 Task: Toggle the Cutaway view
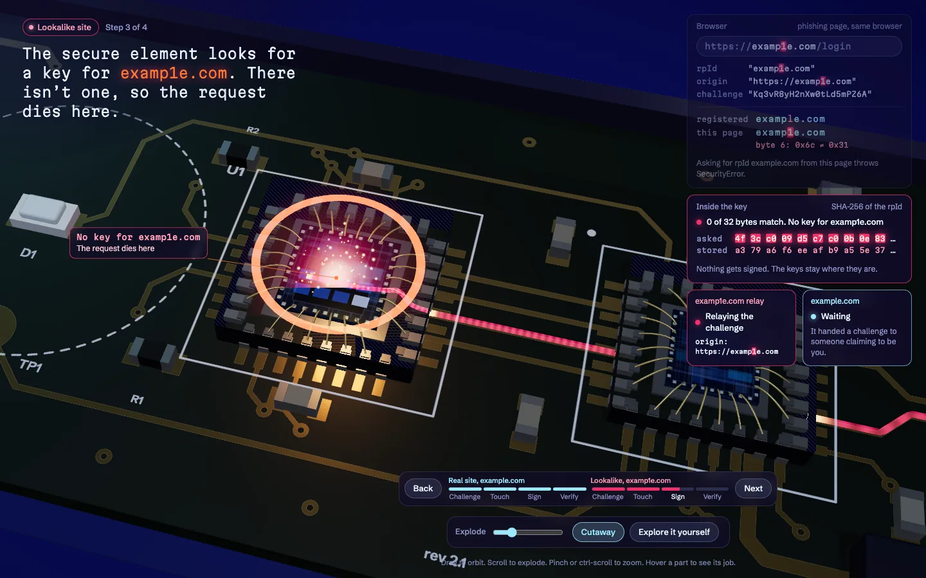point(598,532)
